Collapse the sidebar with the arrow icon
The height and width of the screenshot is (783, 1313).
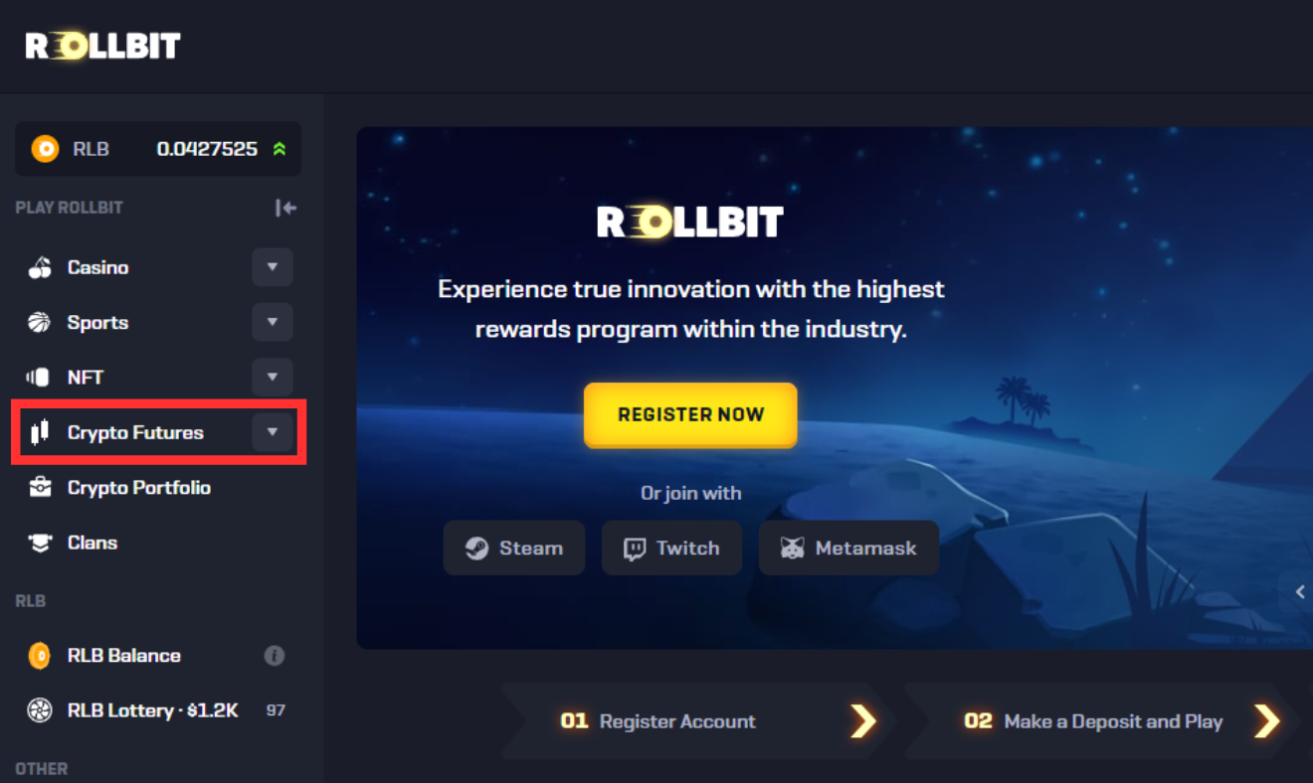[286, 208]
